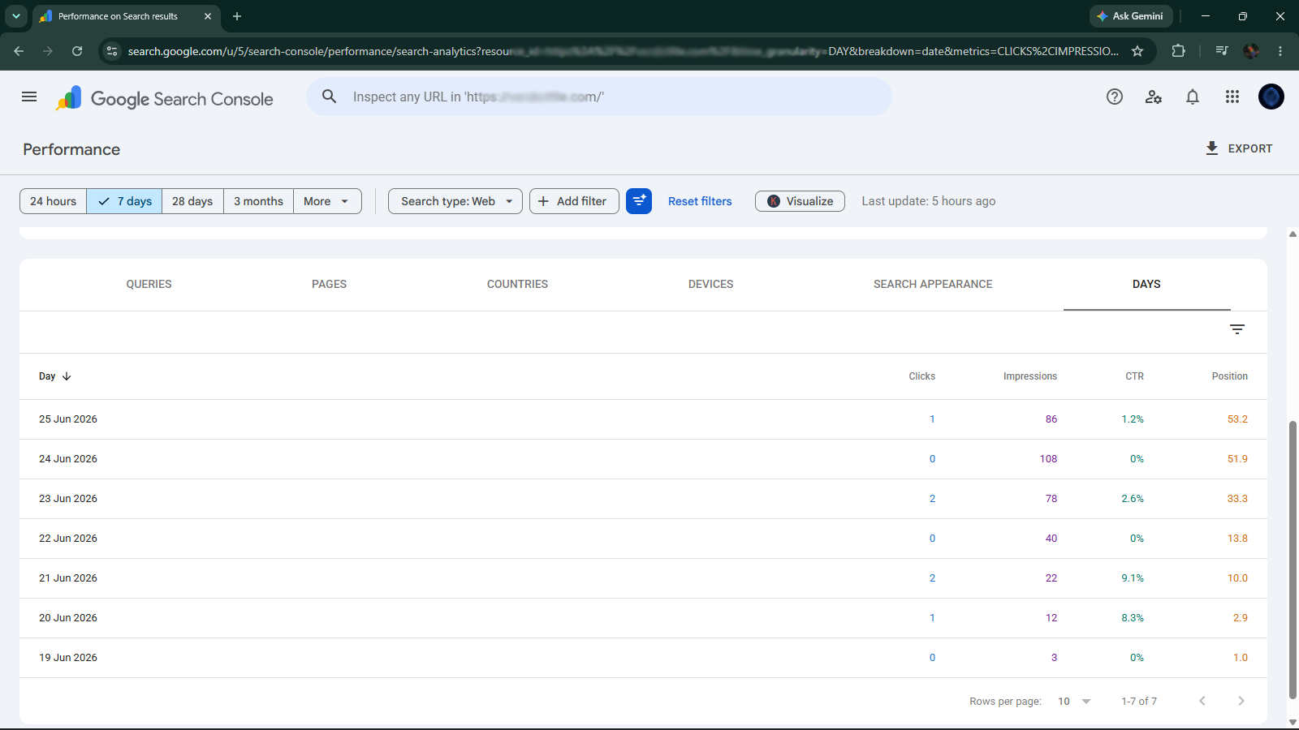Open the notifications bell
The image size is (1299, 730).
coord(1193,97)
